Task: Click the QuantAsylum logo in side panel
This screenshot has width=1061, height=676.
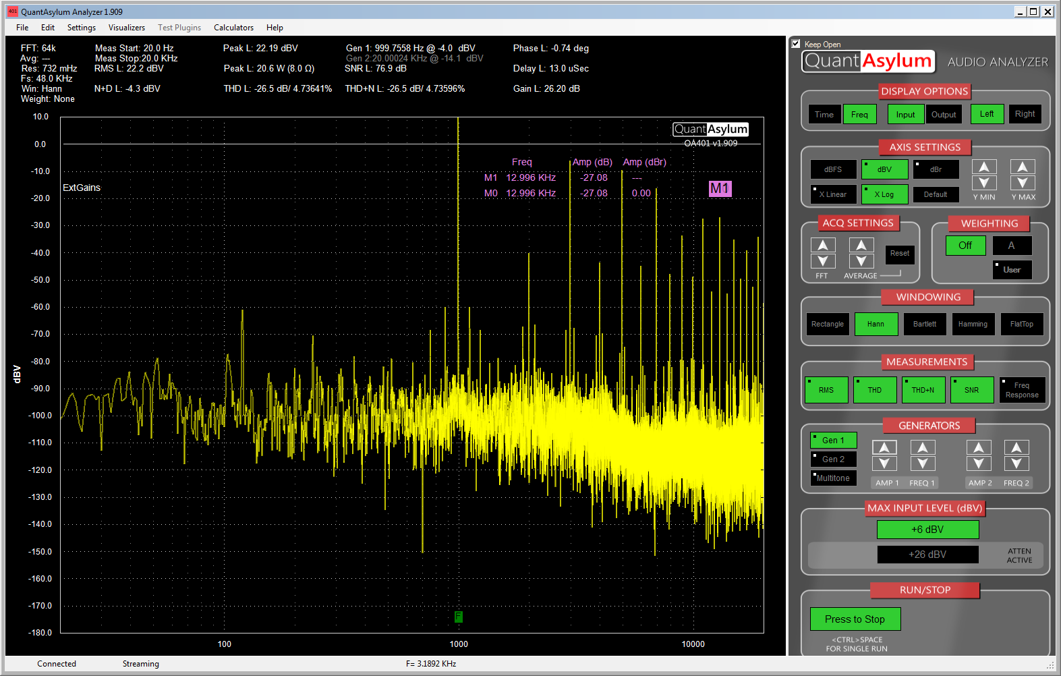Action: pyautogui.click(x=869, y=61)
